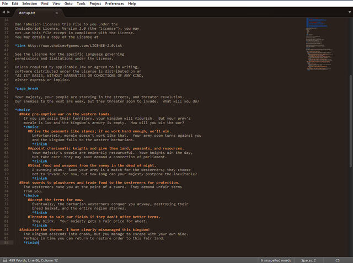Image resolution: width=353 pixels, height=263 pixels.
Task: Open the Edit menu
Action: (x=15, y=4)
